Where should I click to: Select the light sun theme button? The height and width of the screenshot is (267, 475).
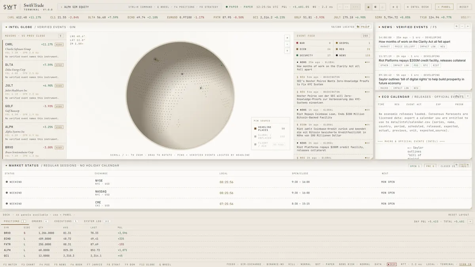click(x=369, y=7)
